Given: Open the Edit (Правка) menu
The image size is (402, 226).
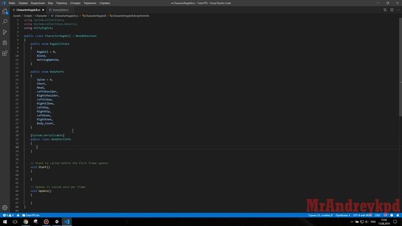Looking at the screenshot, I should 23,3.
